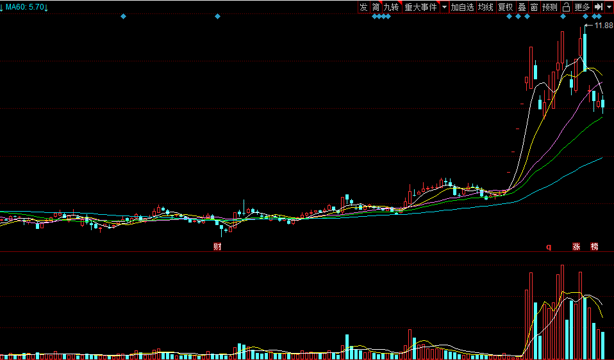The height and width of the screenshot is (360, 614).
Task: Click the jump-to-end arrow icon
Action: click(599, 7)
